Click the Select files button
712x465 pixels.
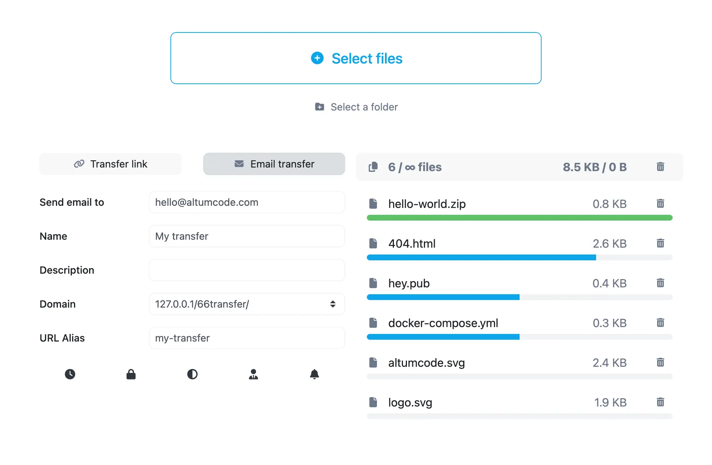tap(356, 58)
